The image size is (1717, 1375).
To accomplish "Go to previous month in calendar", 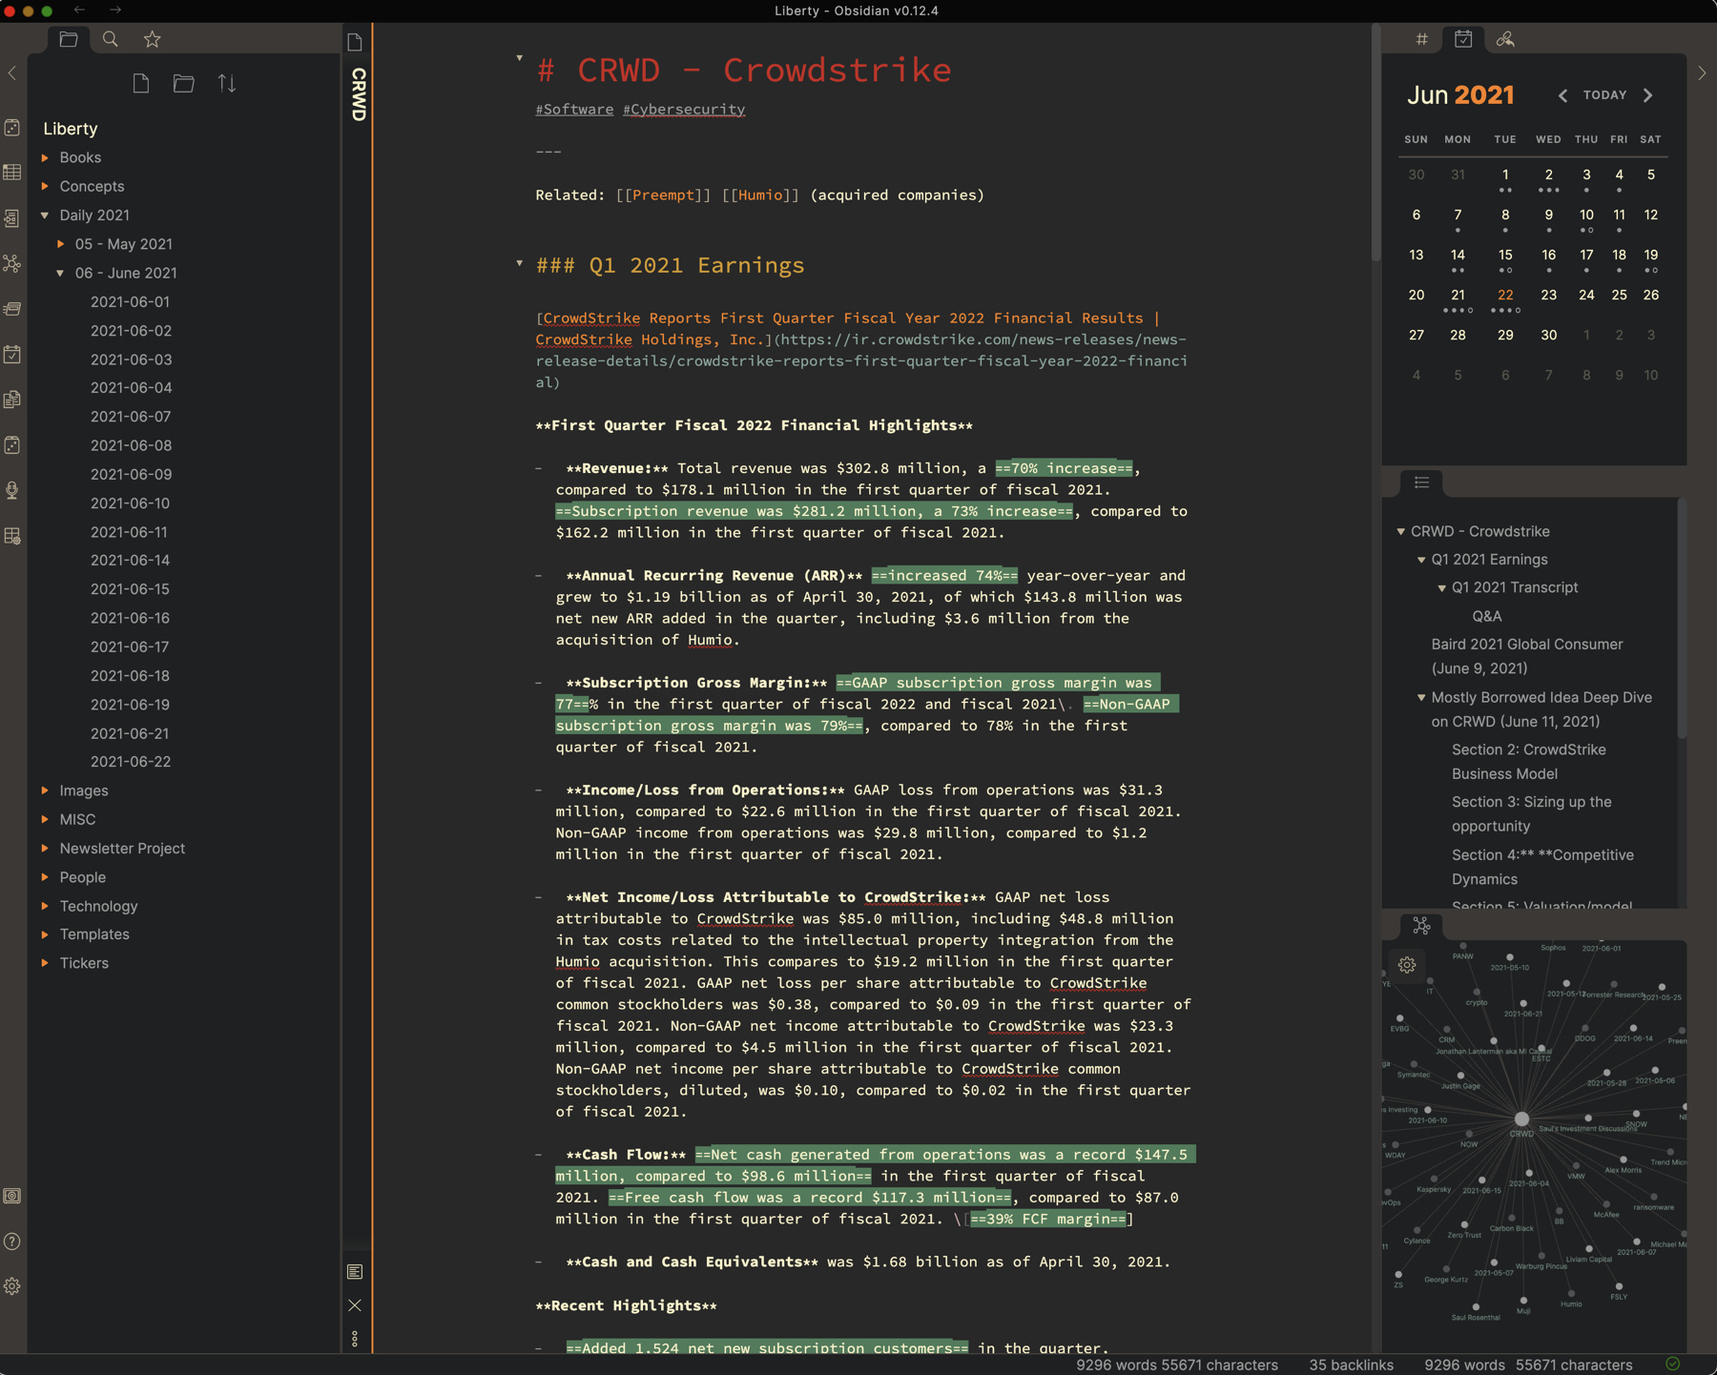I will 1562,95.
